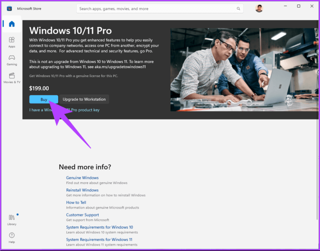
Task: Click 'Find out more about genuine Windows' text
Action: [97, 183]
